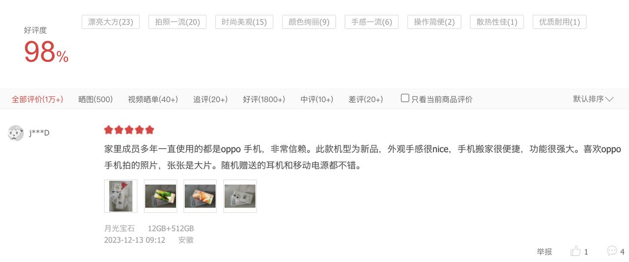The width and height of the screenshot is (629, 262).
Task: Select the 漂亮大方(23) tag
Action: coord(111,22)
